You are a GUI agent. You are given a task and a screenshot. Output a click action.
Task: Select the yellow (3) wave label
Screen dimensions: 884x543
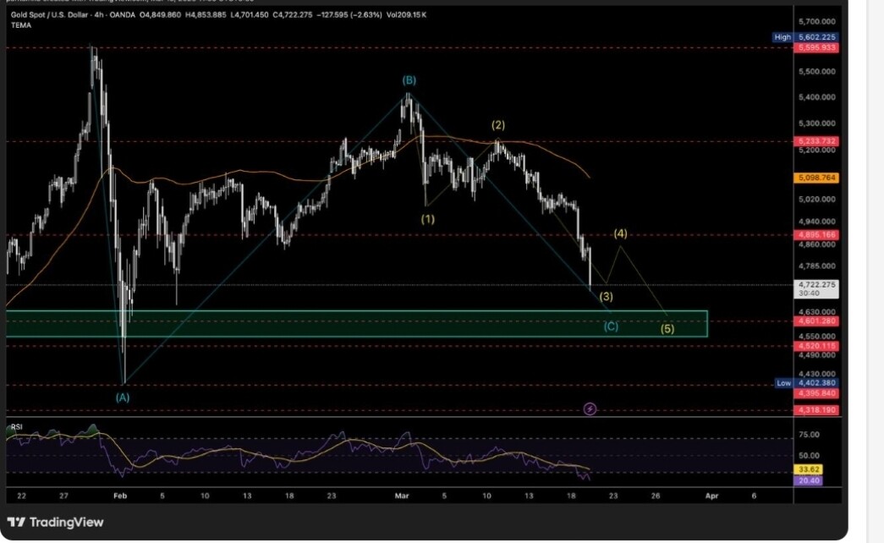point(606,296)
